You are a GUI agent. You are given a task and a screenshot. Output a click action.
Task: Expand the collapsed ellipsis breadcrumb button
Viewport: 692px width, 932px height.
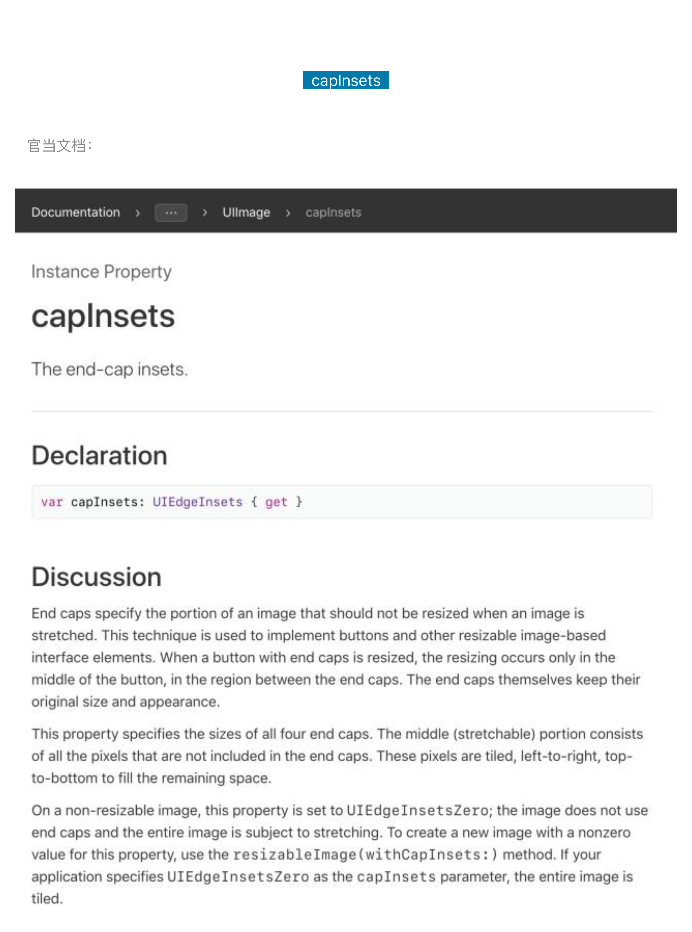(171, 213)
